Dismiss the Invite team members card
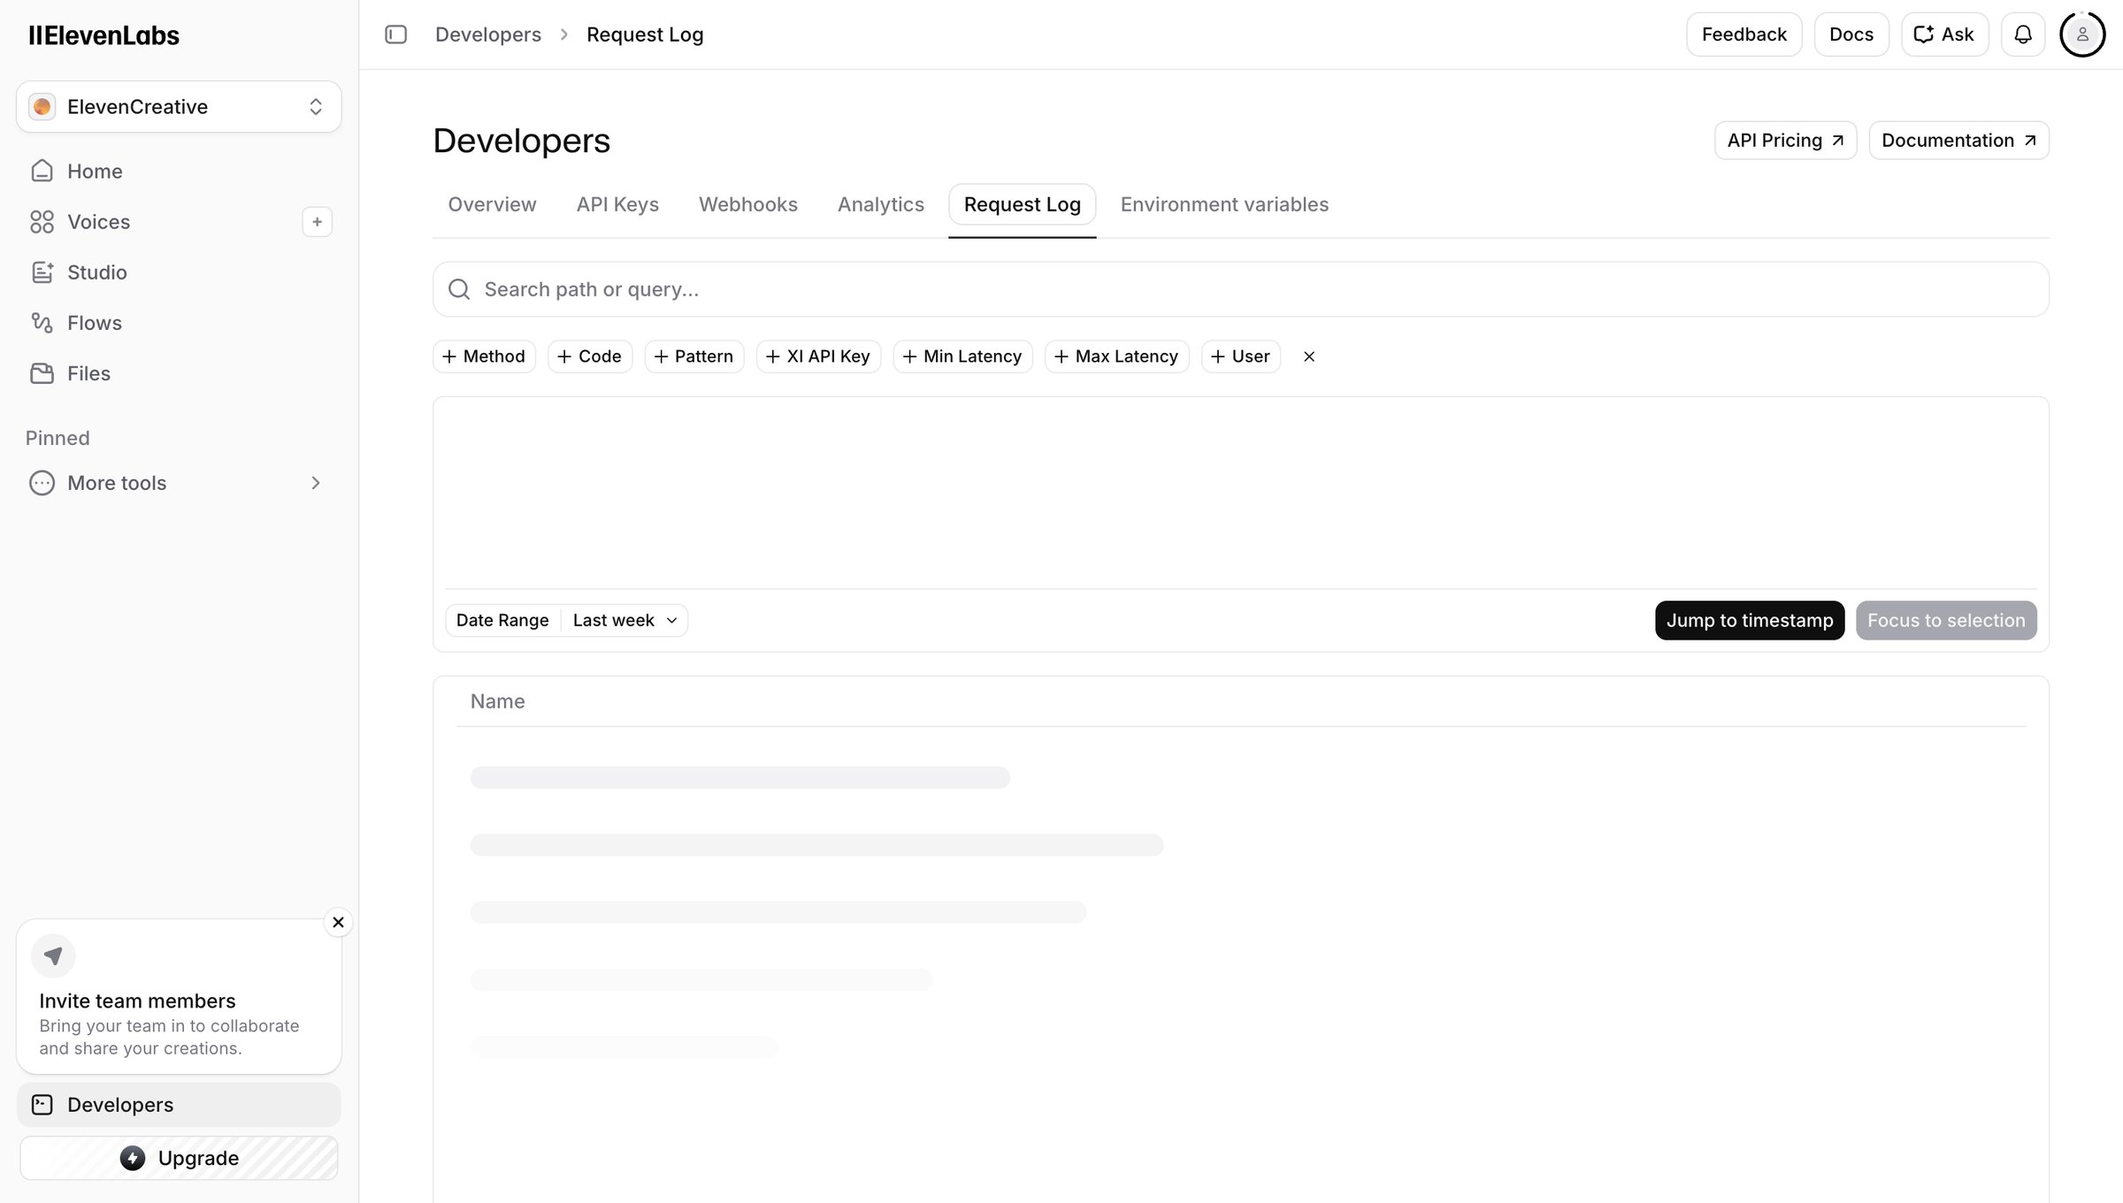Screen dimensions: 2123x1203 tap(338, 922)
